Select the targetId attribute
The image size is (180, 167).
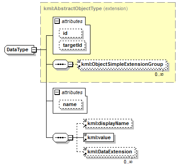pos(72,45)
